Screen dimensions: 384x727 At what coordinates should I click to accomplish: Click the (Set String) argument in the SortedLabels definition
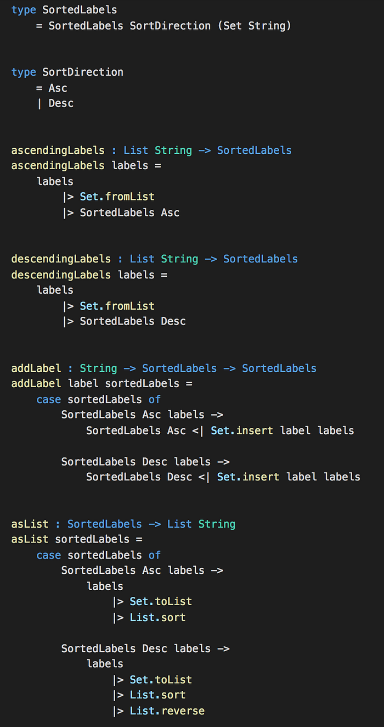click(x=254, y=26)
